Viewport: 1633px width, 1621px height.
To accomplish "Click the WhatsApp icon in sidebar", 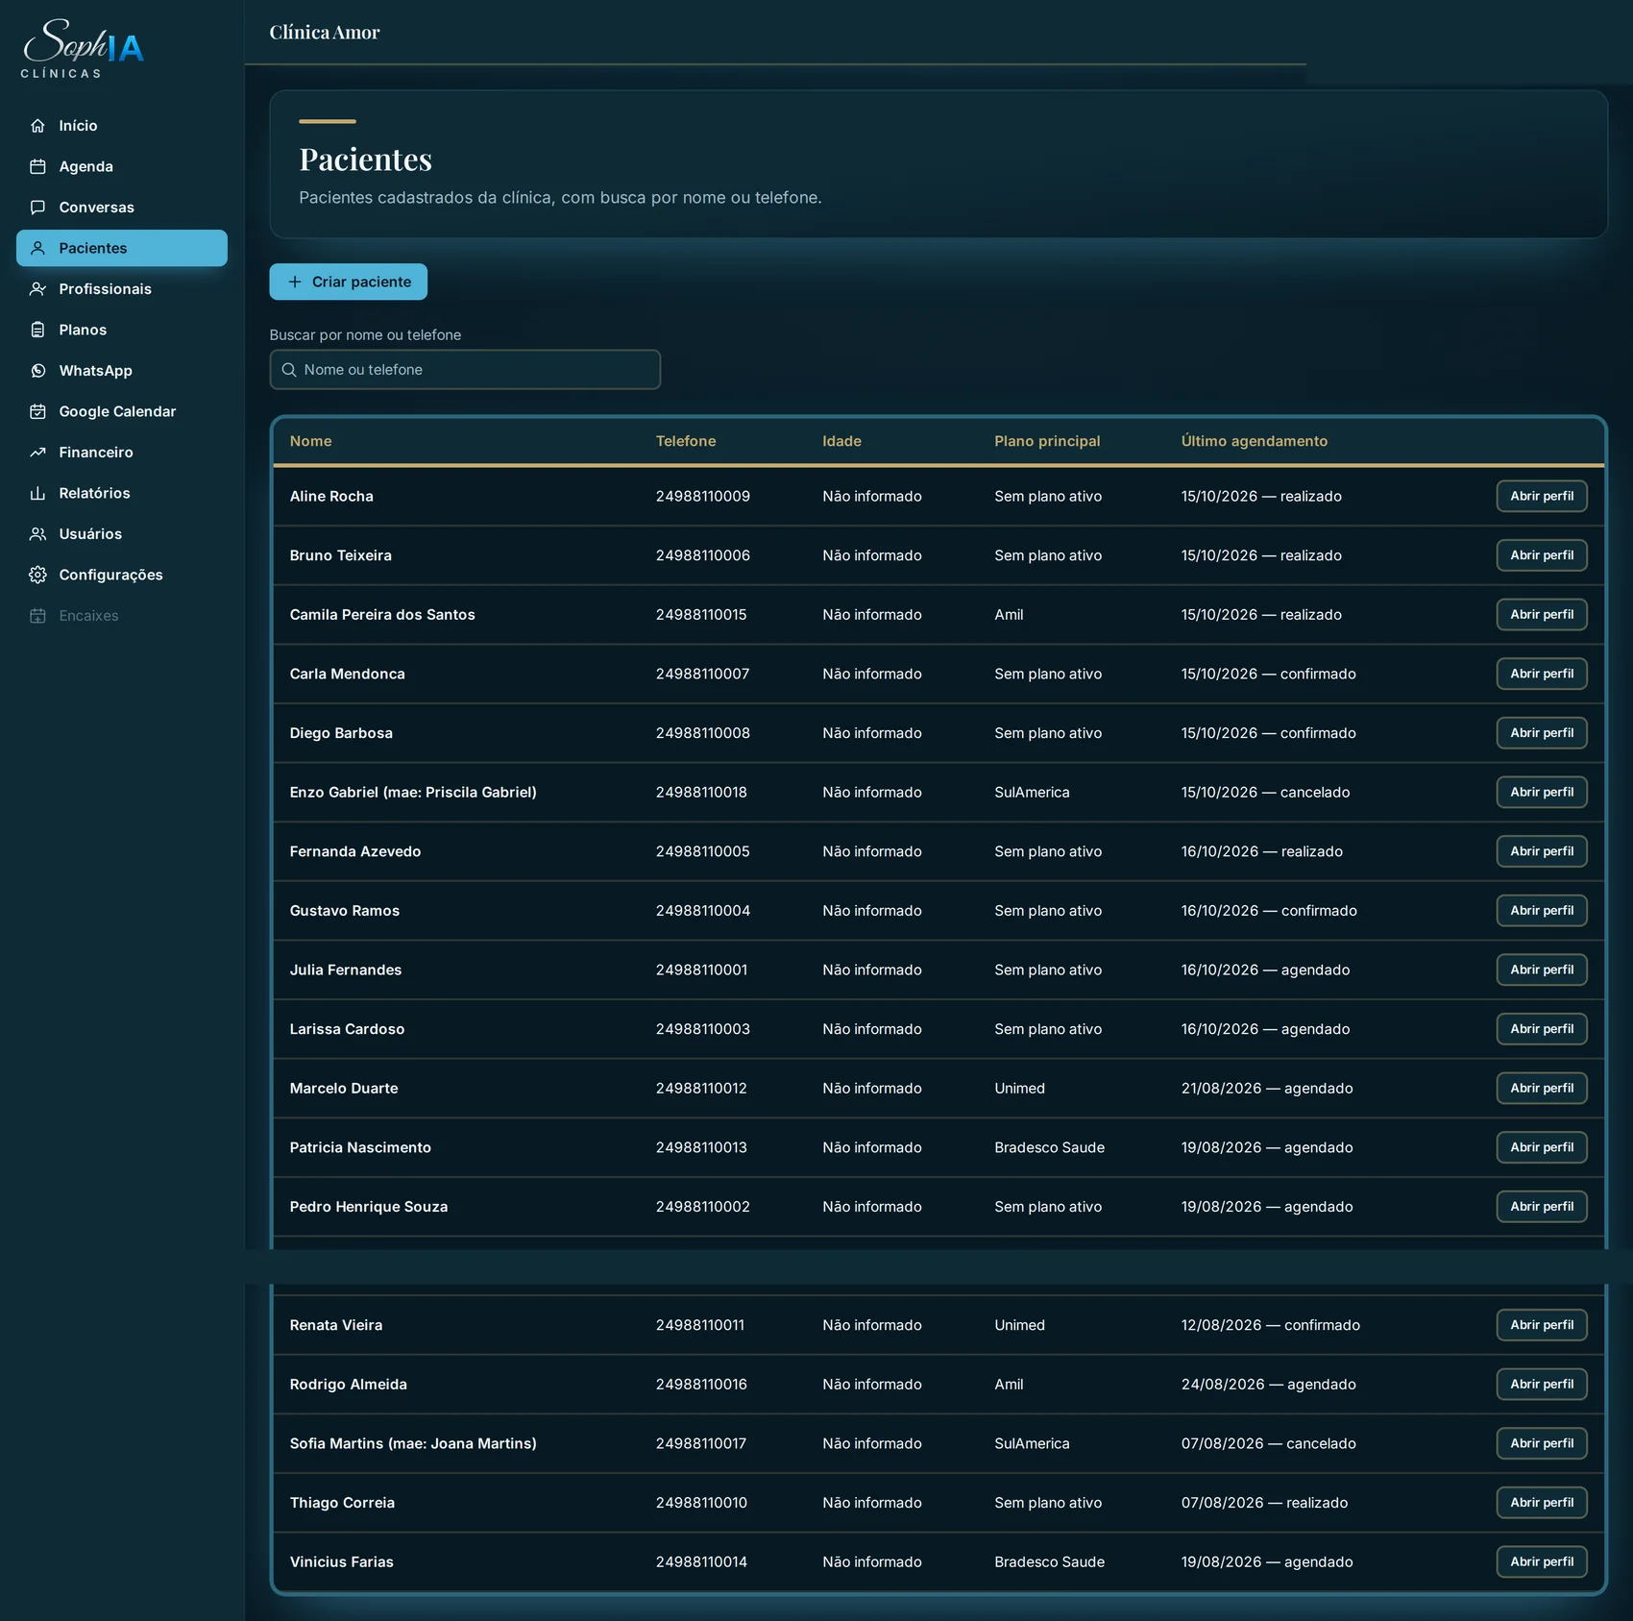I will click(37, 371).
